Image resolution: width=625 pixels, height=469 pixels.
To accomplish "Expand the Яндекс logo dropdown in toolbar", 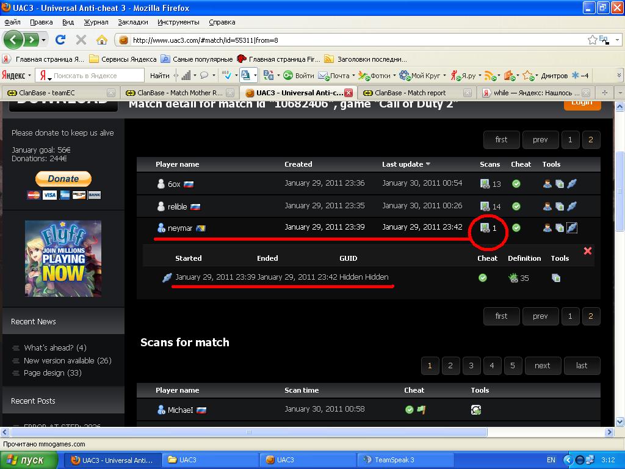I will (29, 75).
